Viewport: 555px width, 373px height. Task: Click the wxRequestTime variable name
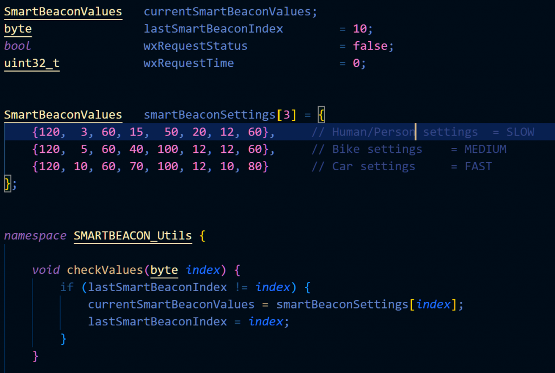[x=189, y=63]
